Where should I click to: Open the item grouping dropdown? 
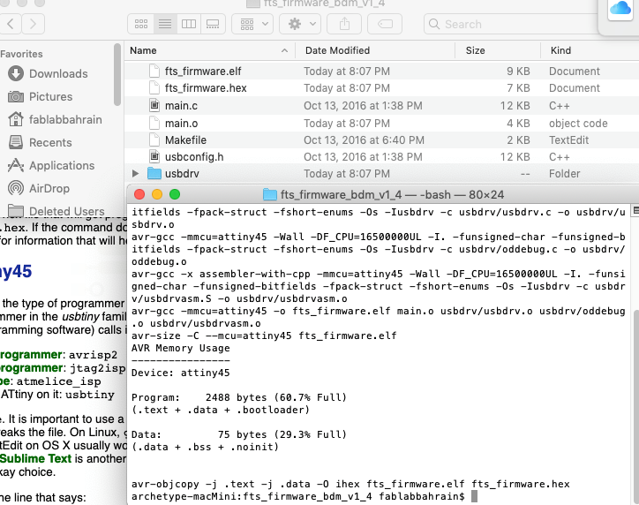click(252, 24)
